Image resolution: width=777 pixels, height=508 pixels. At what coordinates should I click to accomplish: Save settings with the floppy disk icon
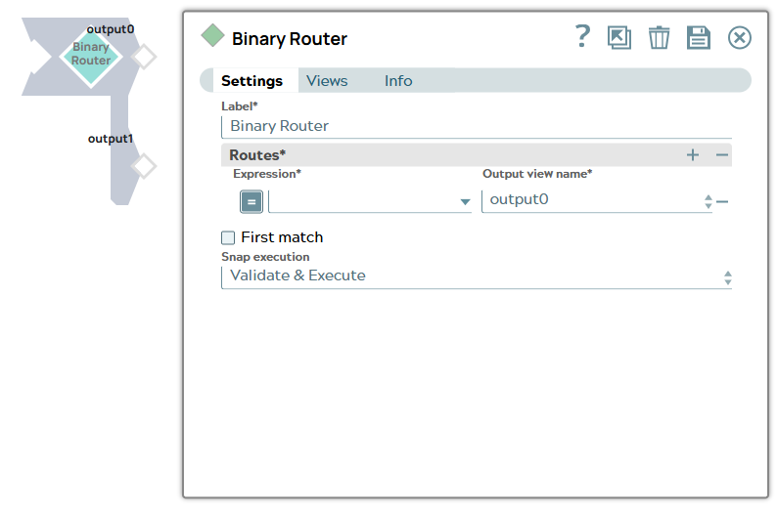pos(699,38)
